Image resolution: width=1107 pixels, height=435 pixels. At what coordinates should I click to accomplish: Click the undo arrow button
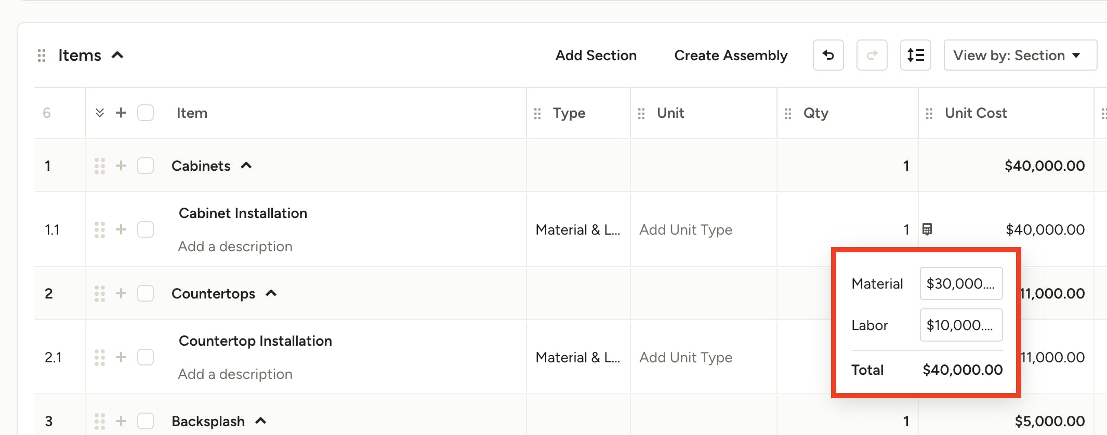click(828, 55)
